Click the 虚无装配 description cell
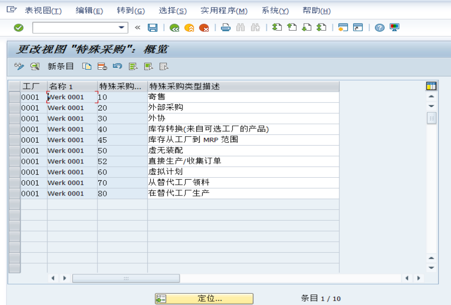Image resolution: width=451 pixels, height=305 pixels. coord(243,151)
